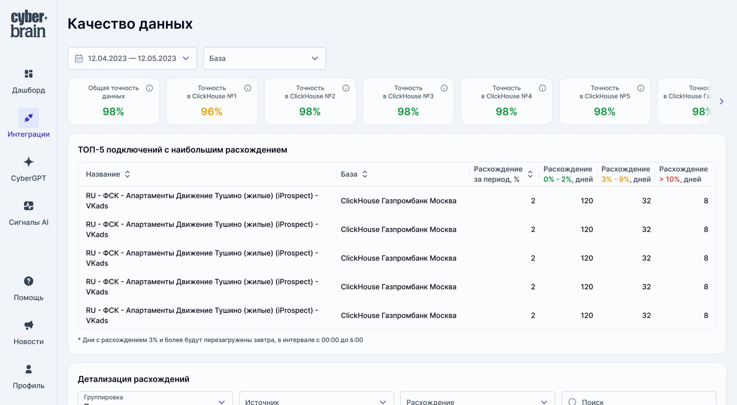Sort table by База column
This screenshot has height=405, width=737.
pos(365,174)
